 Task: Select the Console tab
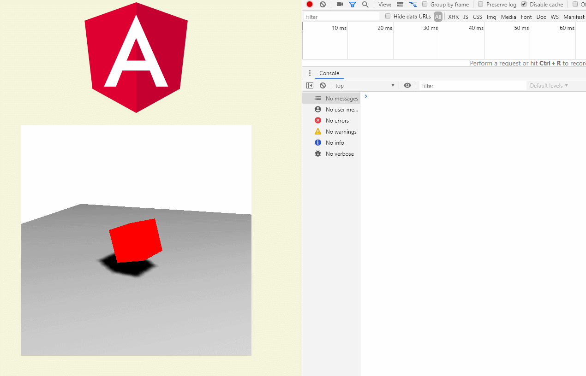[x=329, y=73]
